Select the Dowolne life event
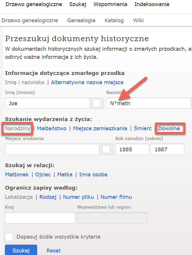192x255 pixels. coord(169,129)
